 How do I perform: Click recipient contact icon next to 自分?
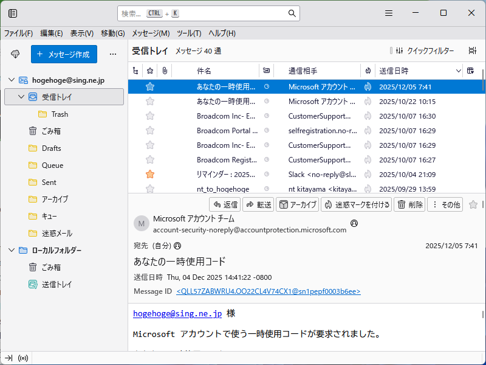[x=177, y=246]
